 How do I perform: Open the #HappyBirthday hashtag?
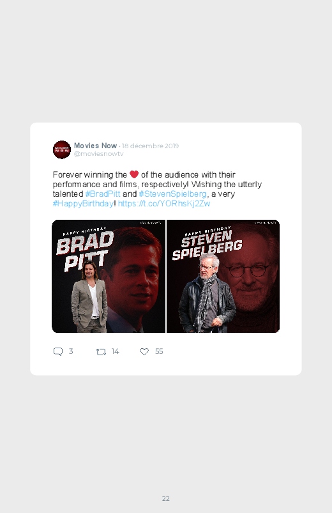(83, 204)
